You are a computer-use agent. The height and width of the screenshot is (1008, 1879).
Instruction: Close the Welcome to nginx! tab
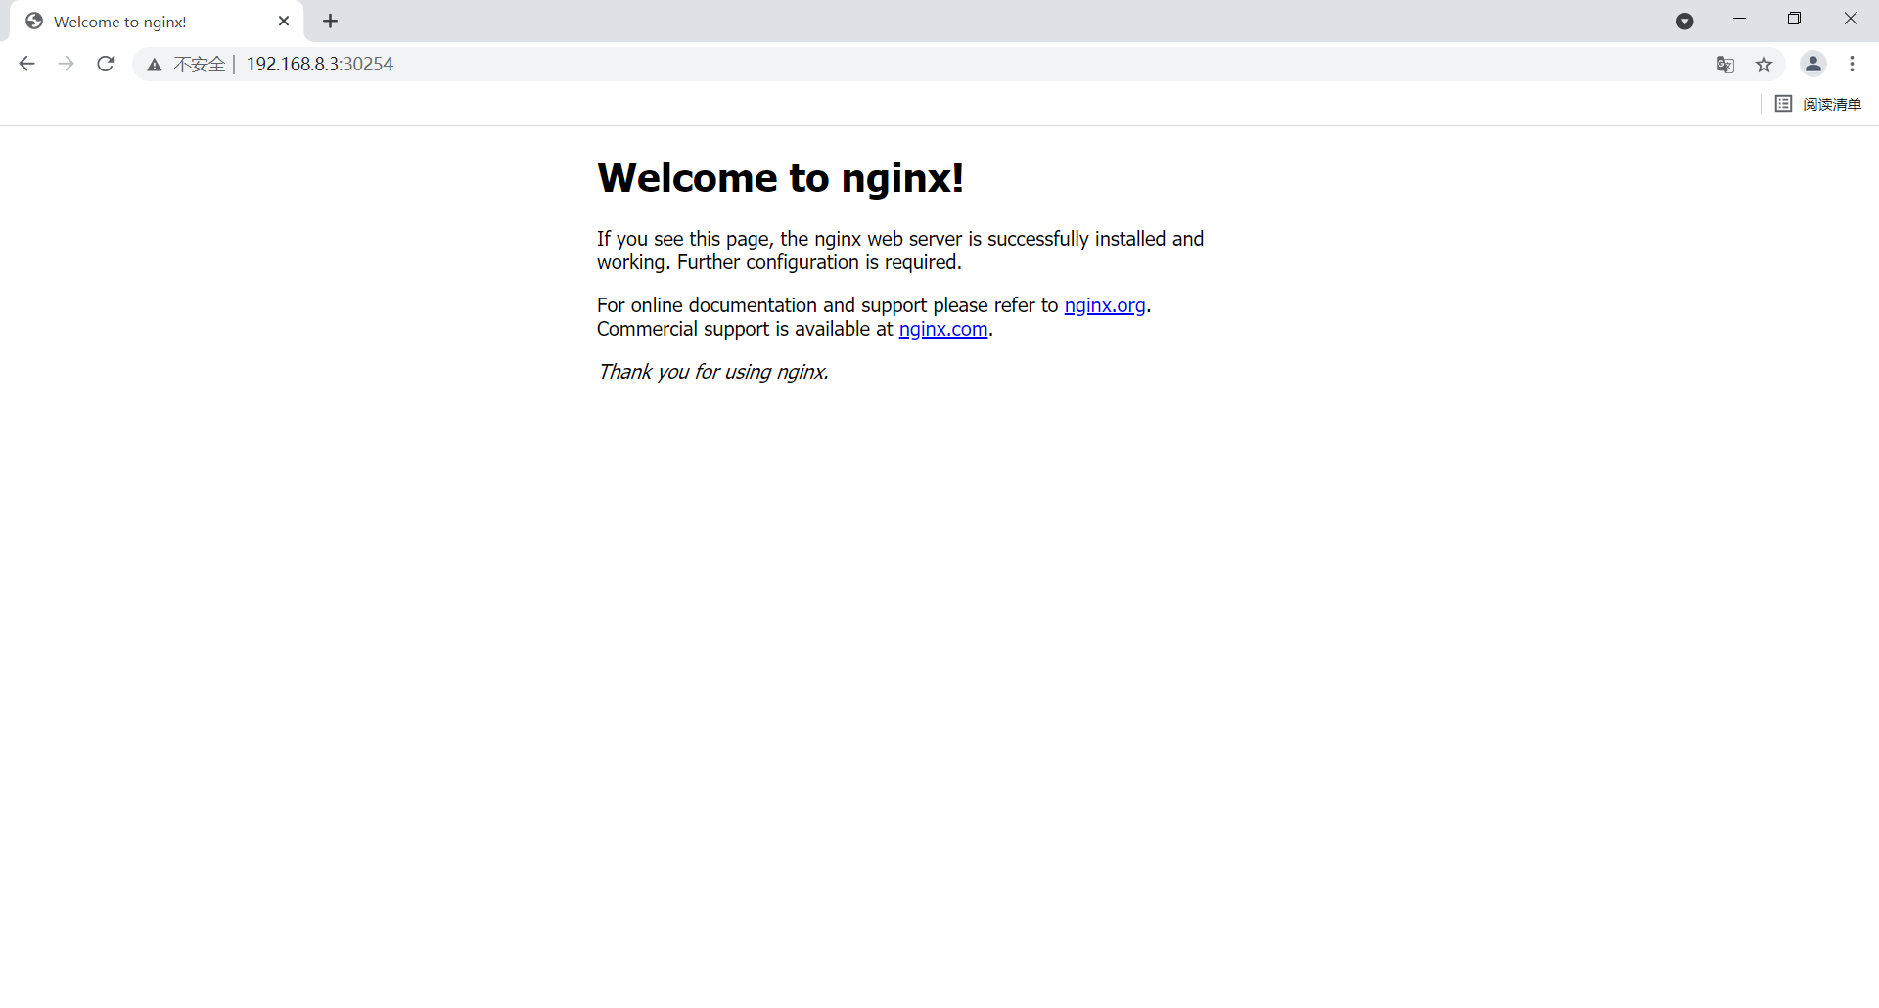point(284,21)
